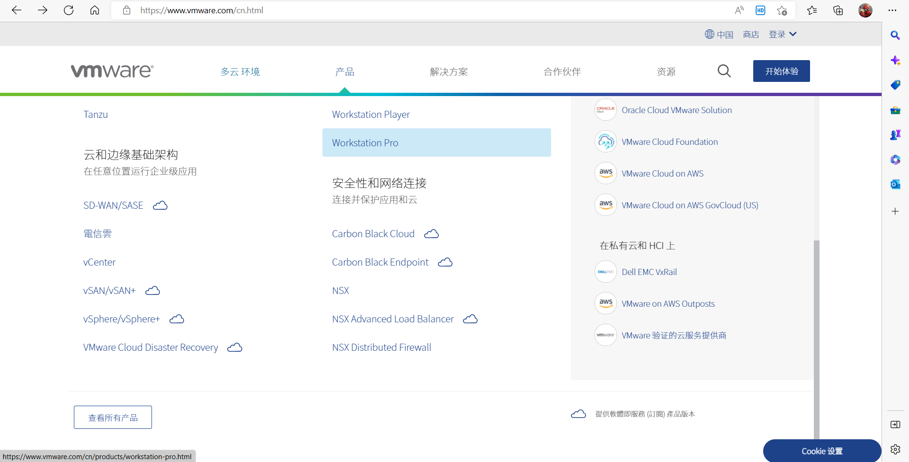909x462 pixels.
Task: Open the vSAN/vSAN+ link
Action: (109, 291)
